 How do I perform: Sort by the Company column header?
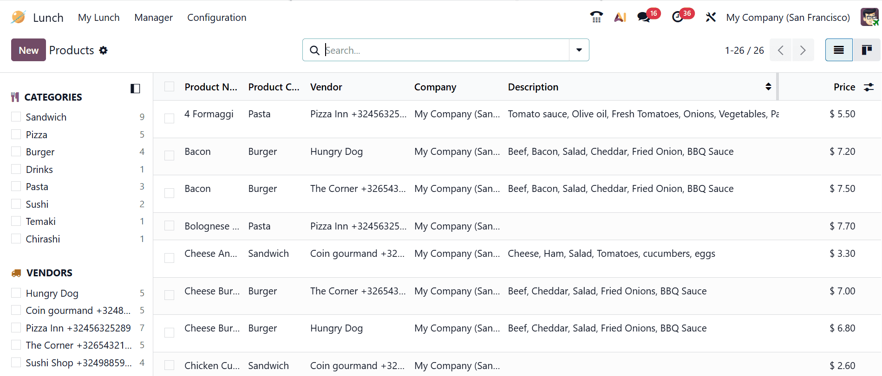click(435, 87)
